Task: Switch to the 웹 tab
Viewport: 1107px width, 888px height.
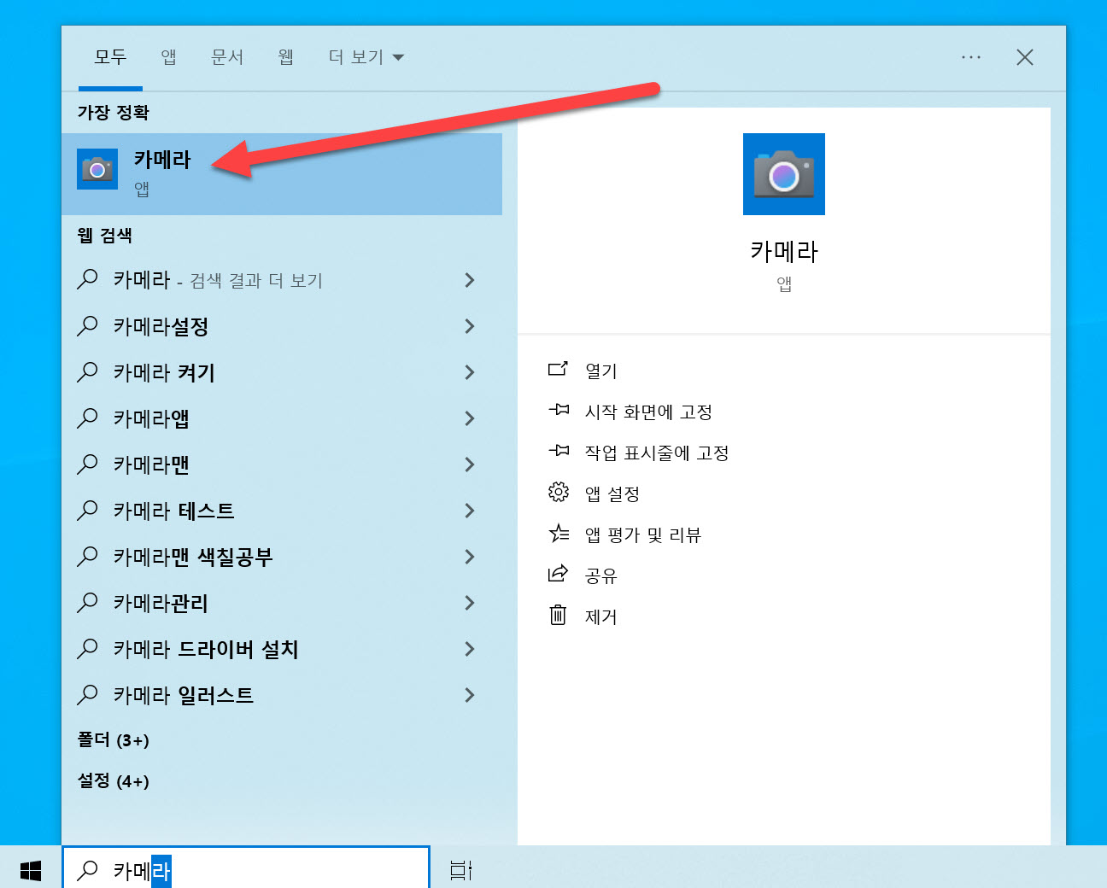Action: coord(286,57)
